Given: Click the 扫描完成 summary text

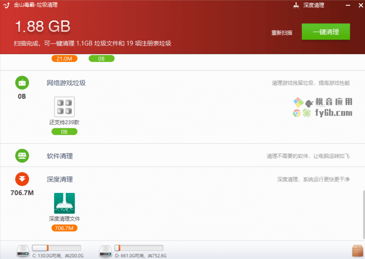Looking at the screenshot, I should point(92,43).
